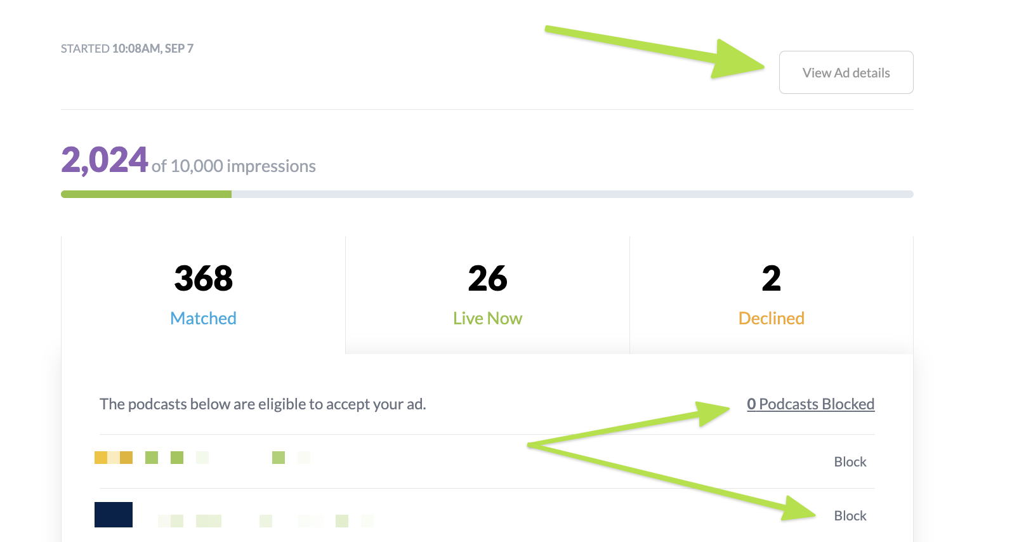Click the 26 live now count
1019x542 pixels.
point(487,279)
